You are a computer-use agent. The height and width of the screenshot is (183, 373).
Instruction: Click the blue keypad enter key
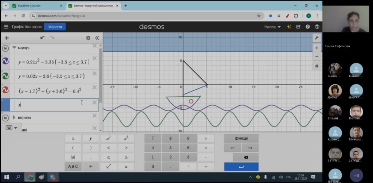coord(241,167)
